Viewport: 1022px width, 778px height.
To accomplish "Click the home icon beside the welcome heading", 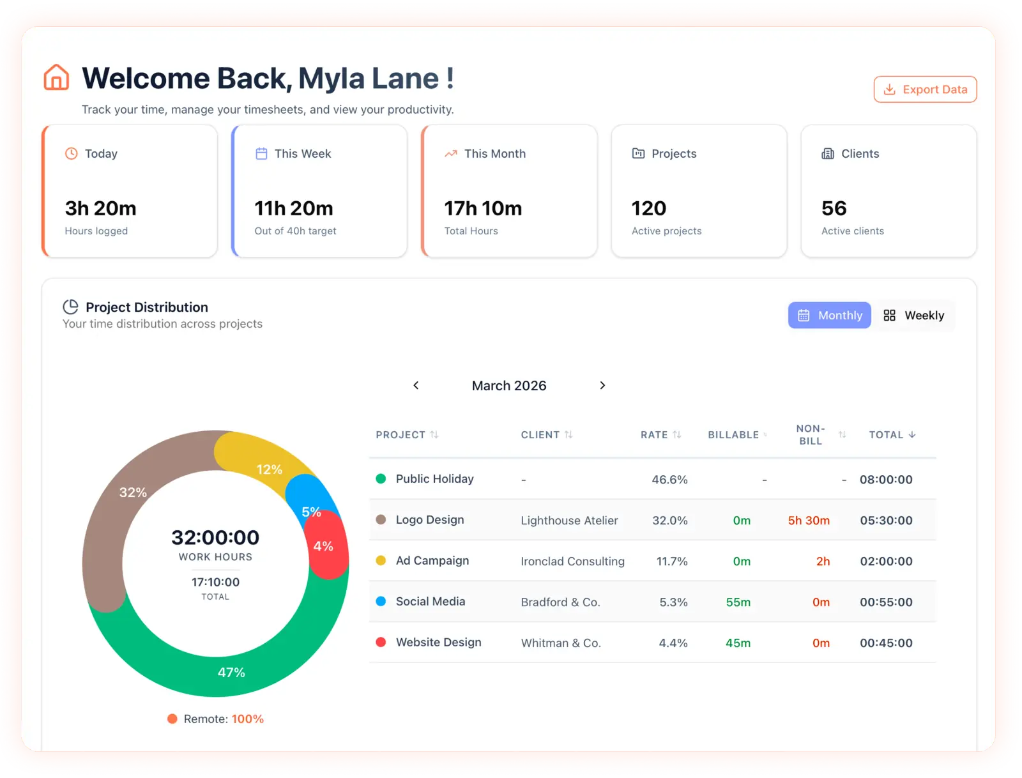I will tap(56, 78).
